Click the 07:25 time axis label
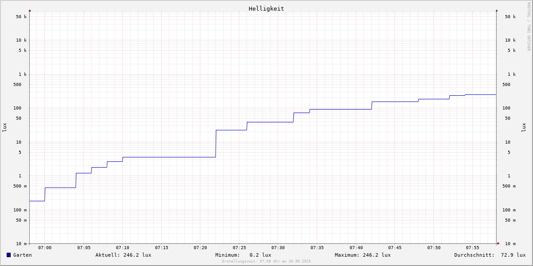The image size is (533, 266). click(239, 248)
